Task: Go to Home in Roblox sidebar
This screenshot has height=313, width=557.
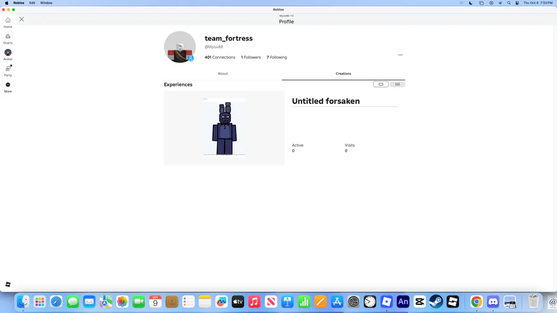Action: (x=8, y=23)
